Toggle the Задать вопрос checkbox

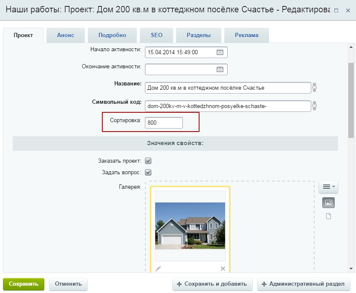tap(148, 173)
